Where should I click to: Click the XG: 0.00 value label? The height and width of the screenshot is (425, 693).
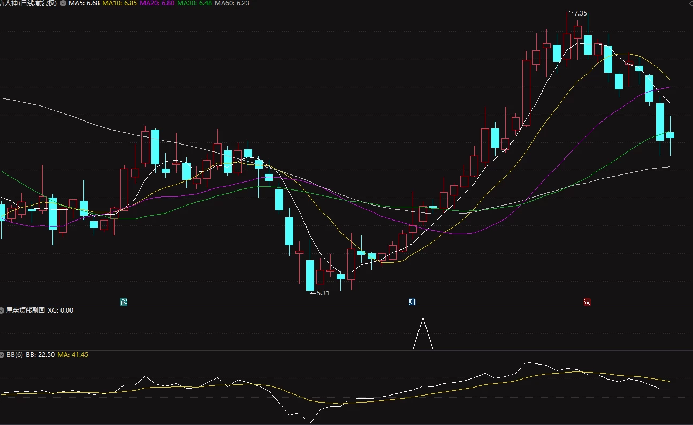tap(60, 310)
